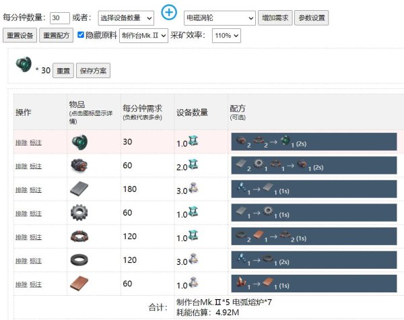Expand the 电磁涡轮 item selector
The height and width of the screenshot is (320, 404).
(x=220, y=18)
